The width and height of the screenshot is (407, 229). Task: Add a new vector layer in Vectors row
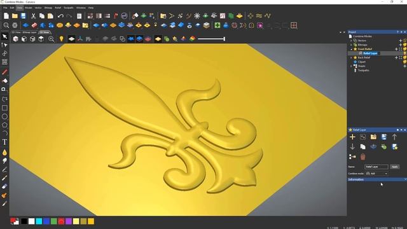click(401, 41)
